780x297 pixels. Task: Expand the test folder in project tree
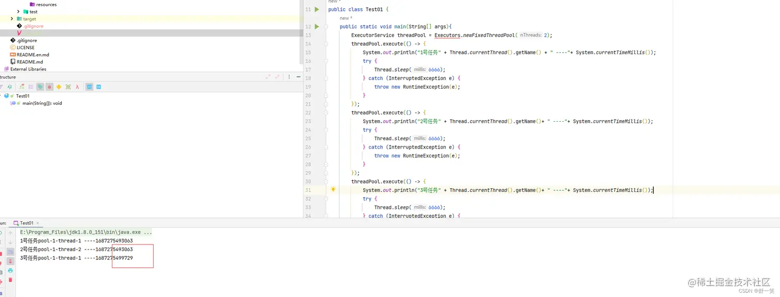[19, 11]
